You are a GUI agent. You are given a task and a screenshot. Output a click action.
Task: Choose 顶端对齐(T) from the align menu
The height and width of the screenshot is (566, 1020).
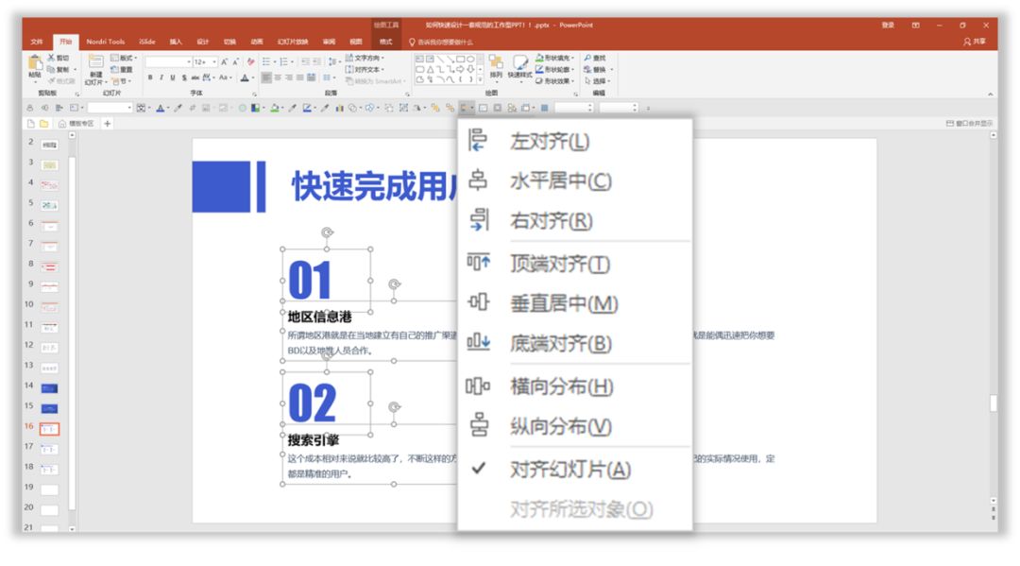coord(575,264)
